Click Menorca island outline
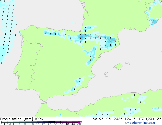The width and height of the screenshot is (162, 125). tap(128, 63)
